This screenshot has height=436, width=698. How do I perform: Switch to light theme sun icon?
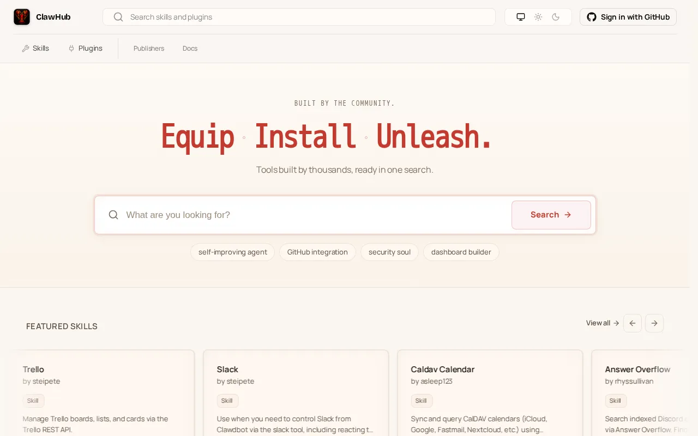tap(538, 17)
